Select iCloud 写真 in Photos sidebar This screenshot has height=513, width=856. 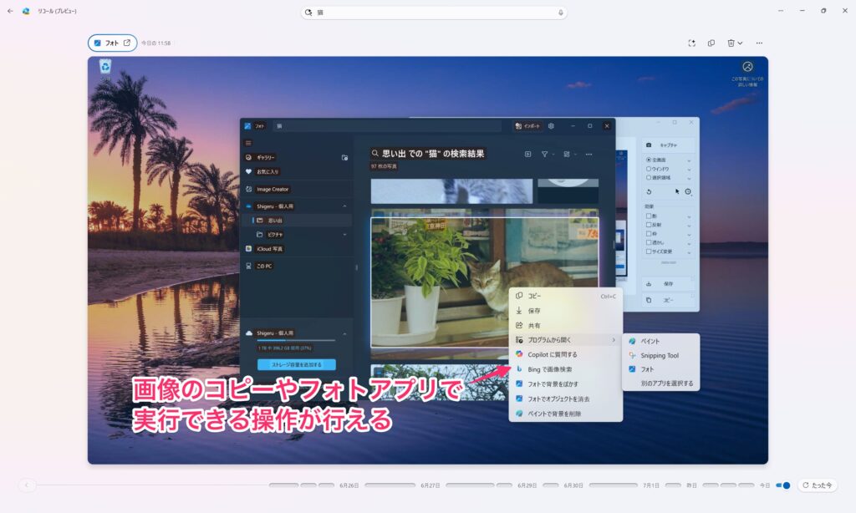tap(270, 249)
